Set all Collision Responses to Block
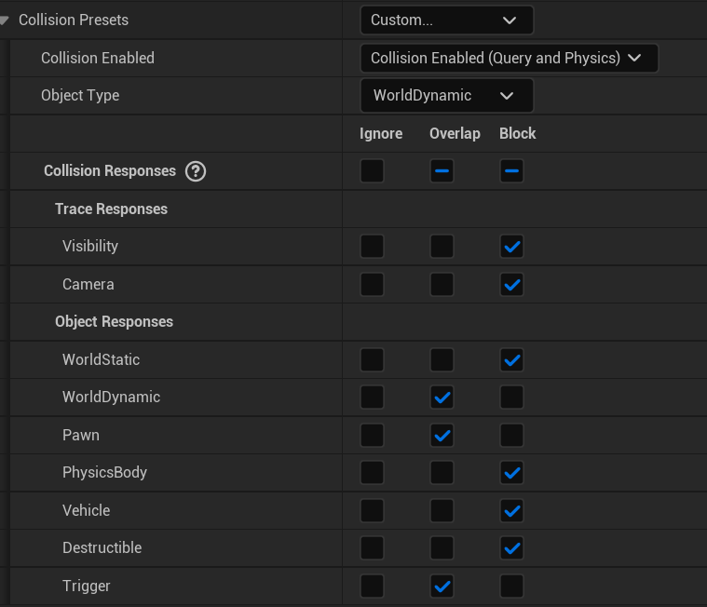This screenshot has height=607, width=707. click(511, 171)
